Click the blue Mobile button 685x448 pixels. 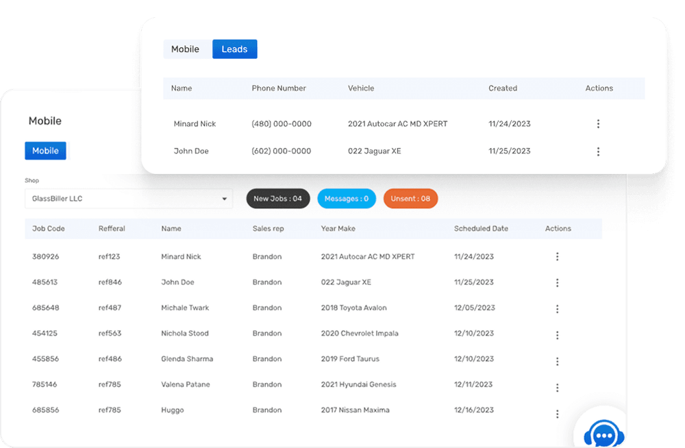(x=45, y=151)
